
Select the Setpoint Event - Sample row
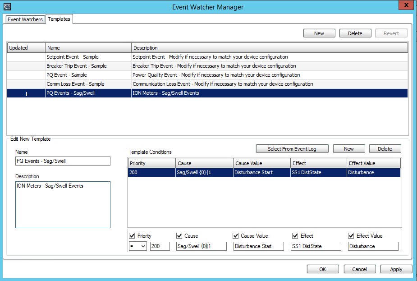pos(207,57)
